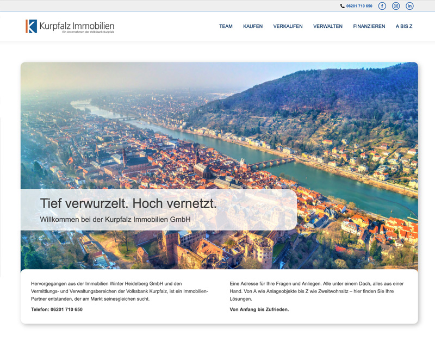Click 'Telefon: 06201 710 650' text
Screen dimensions: 435x354
pyautogui.click(x=57, y=309)
